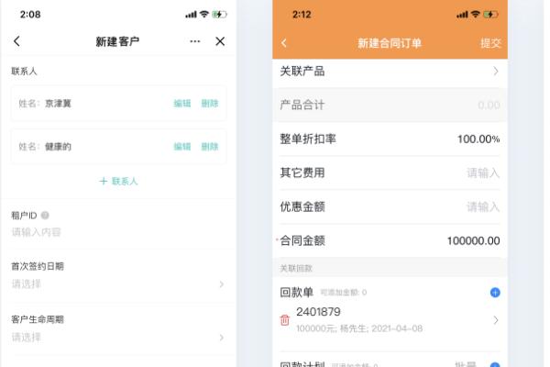
Task: Open 关联产品 product selection
Action: [x=390, y=72]
